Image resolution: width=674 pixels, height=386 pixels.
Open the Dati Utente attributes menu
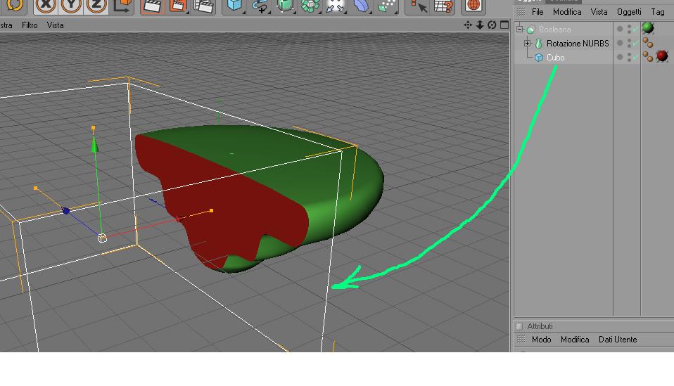[618, 340]
